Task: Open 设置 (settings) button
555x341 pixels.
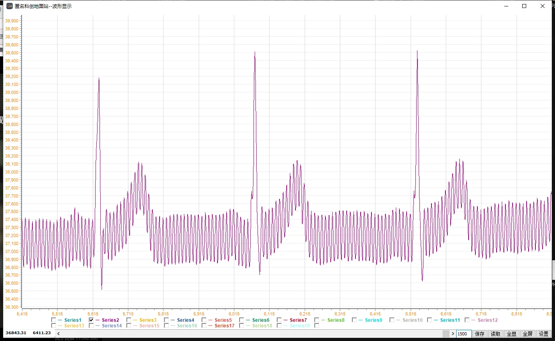Action: click(x=543, y=334)
